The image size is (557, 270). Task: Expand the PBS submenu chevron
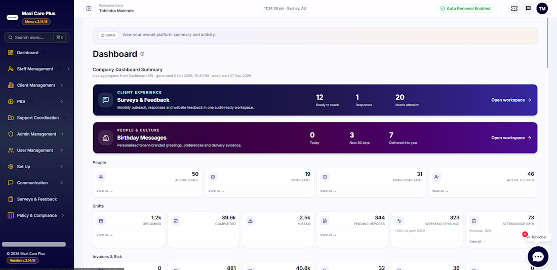tap(62, 102)
